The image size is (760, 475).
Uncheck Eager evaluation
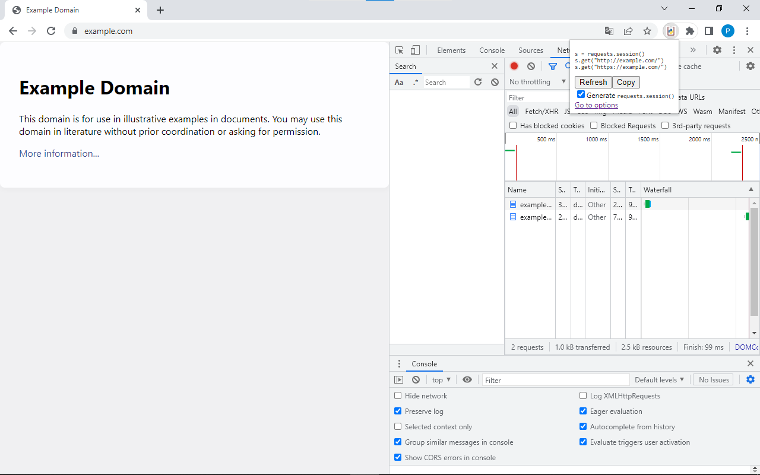pos(583,411)
